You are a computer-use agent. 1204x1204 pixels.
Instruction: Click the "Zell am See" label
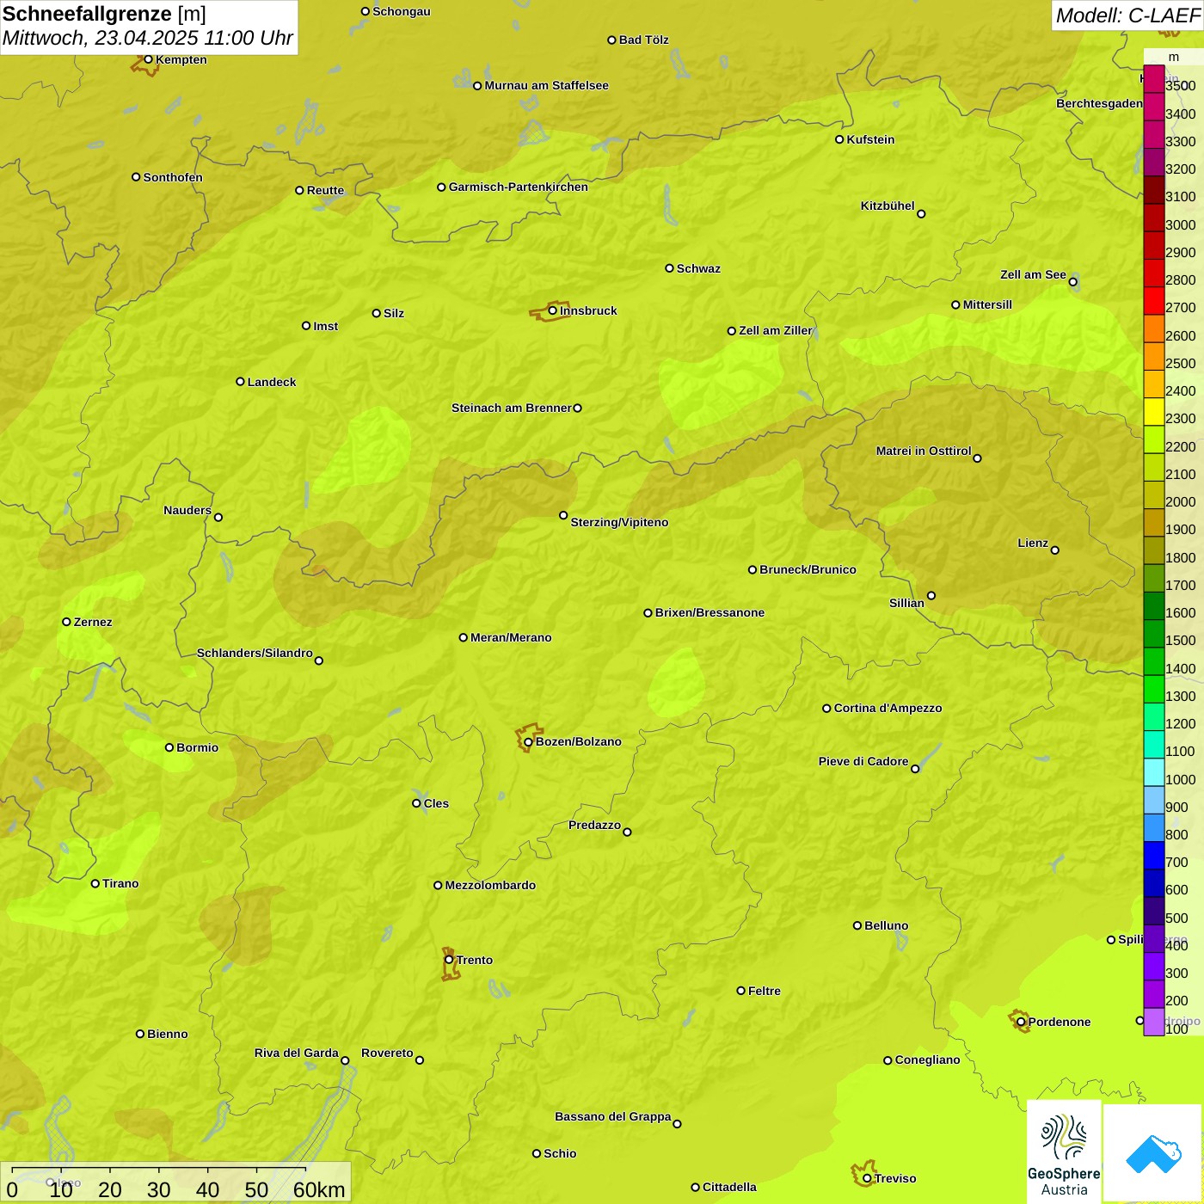coord(1033,274)
